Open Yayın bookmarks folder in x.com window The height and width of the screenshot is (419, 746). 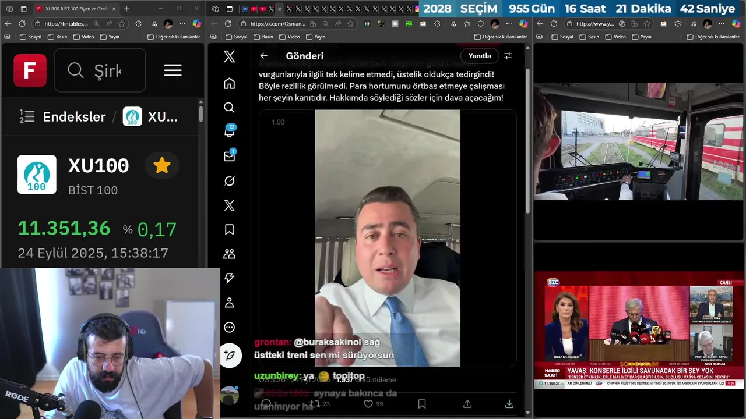click(x=315, y=37)
